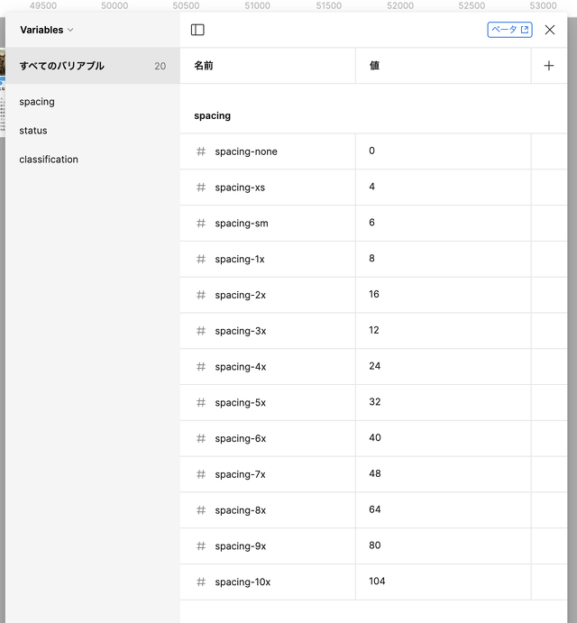The image size is (577, 623).
Task: Click the spacing-7x variable name
Action: point(241,474)
